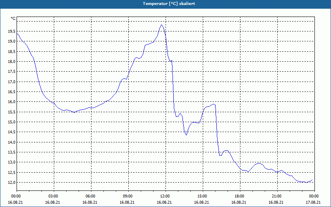331x207 pixels.
Task: Click the 18:00 time label
Action: tap(239, 196)
